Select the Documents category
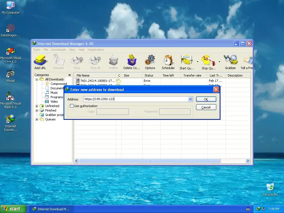284x213 pixels. 57,88
